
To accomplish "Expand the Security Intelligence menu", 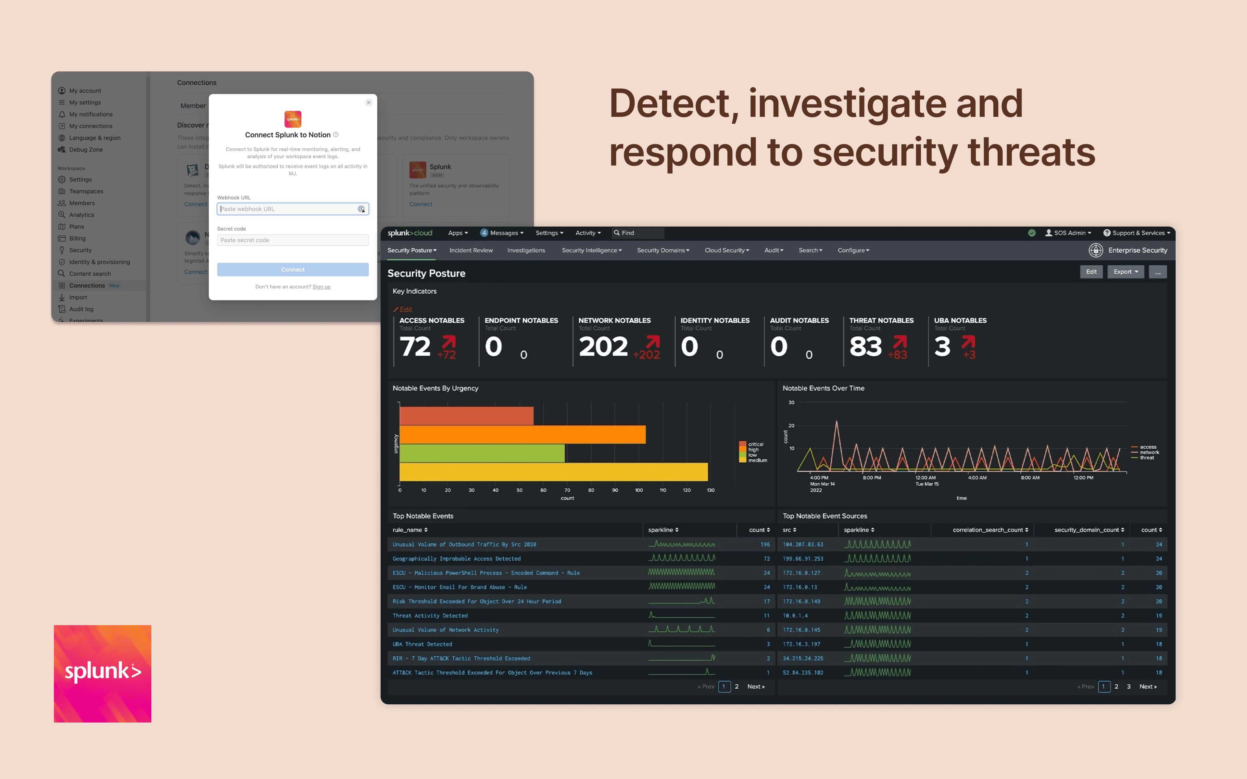I will pos(592,250).
